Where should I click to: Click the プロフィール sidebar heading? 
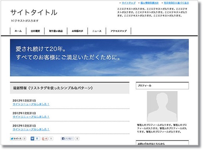click(x=162, y=85)
